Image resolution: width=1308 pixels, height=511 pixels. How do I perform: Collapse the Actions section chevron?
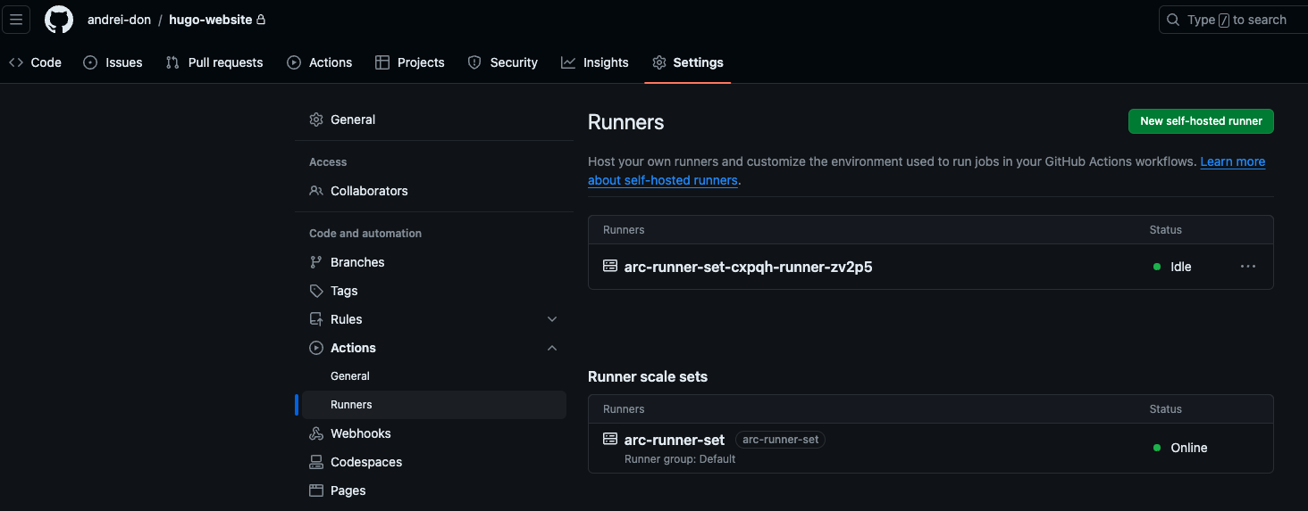point(552,348)
